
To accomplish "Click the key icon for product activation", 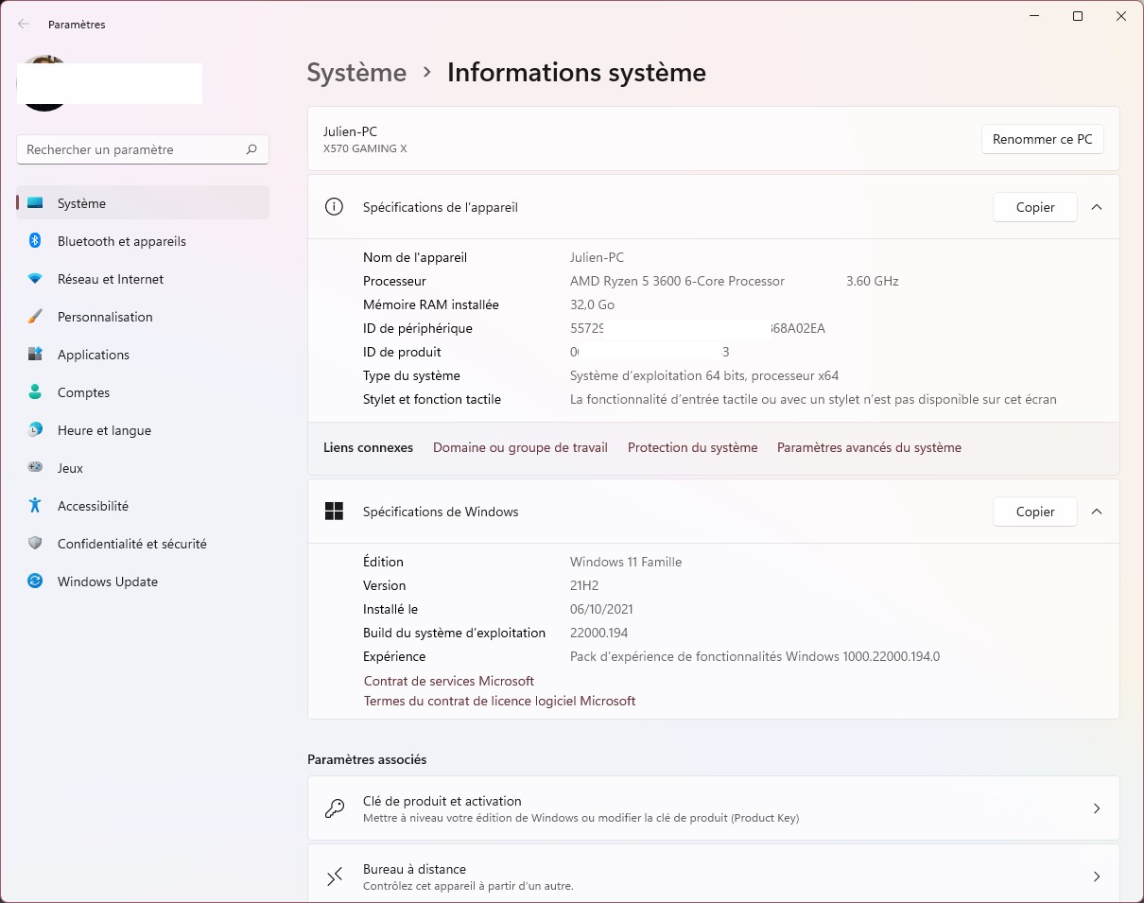I will (x=335, y=808).
